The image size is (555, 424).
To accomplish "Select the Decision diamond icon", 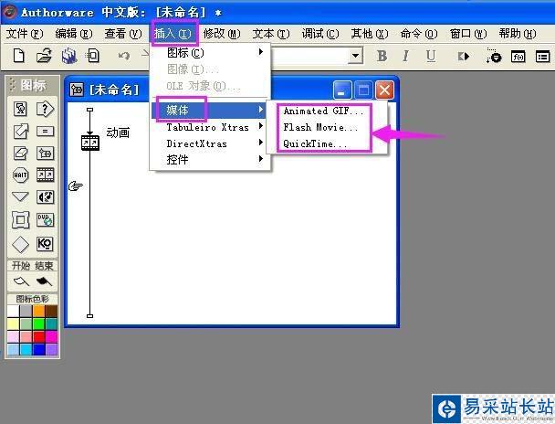I will [20, 244].
